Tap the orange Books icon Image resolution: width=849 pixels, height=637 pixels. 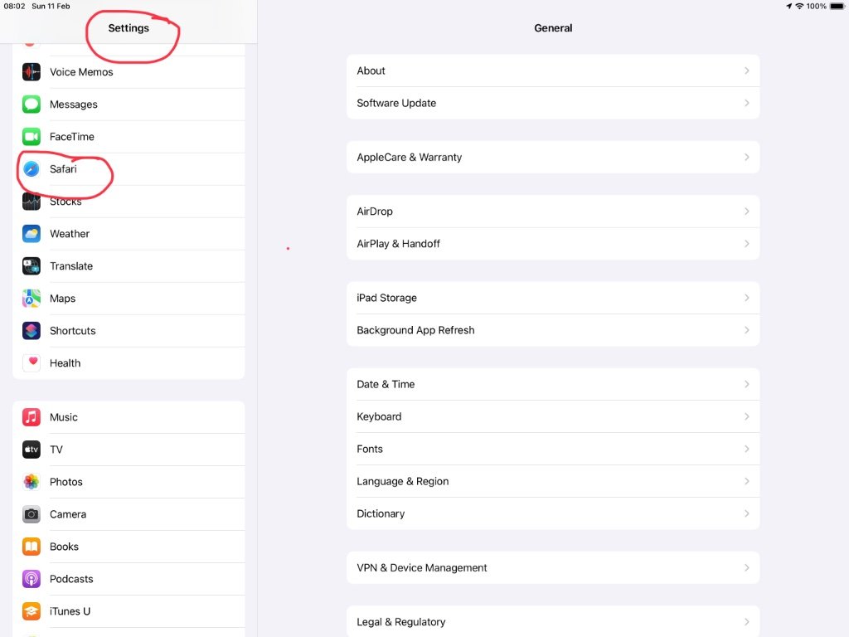click(32, 547)
